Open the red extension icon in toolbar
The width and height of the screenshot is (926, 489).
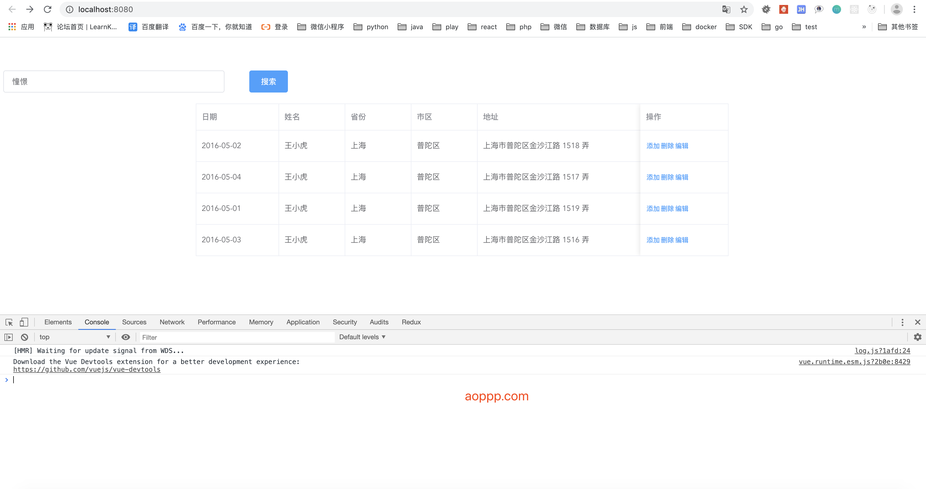tap(784, 9)
